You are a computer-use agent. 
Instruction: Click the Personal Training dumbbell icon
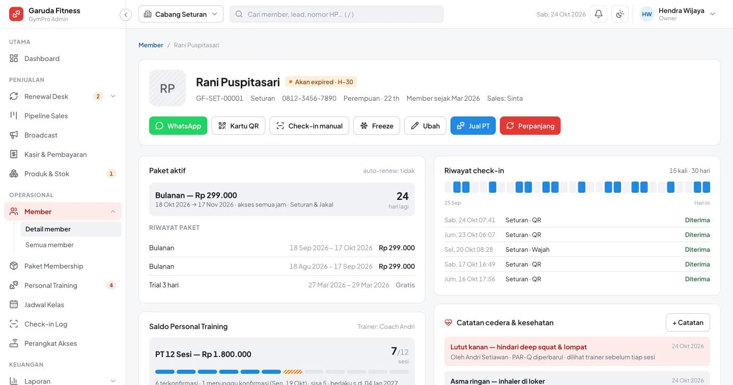coord(14,285)
